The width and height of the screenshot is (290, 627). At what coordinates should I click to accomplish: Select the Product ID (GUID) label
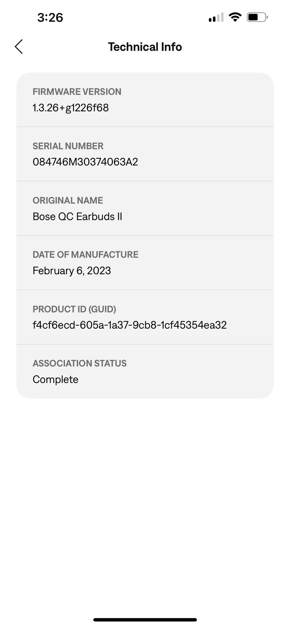74,309
